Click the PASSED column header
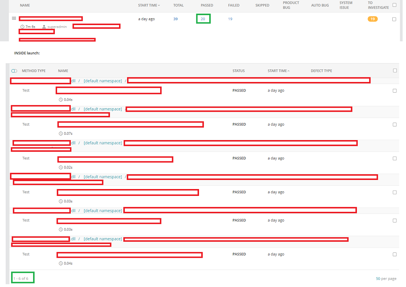406x287 pixels. pos(207,5)
